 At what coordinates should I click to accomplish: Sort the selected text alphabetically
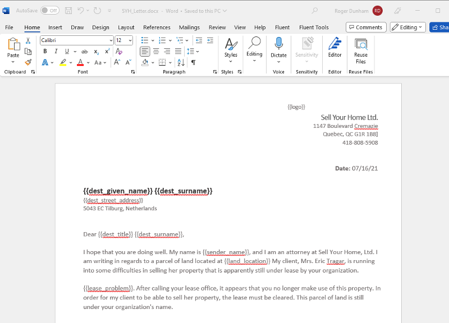click(181, 62)
